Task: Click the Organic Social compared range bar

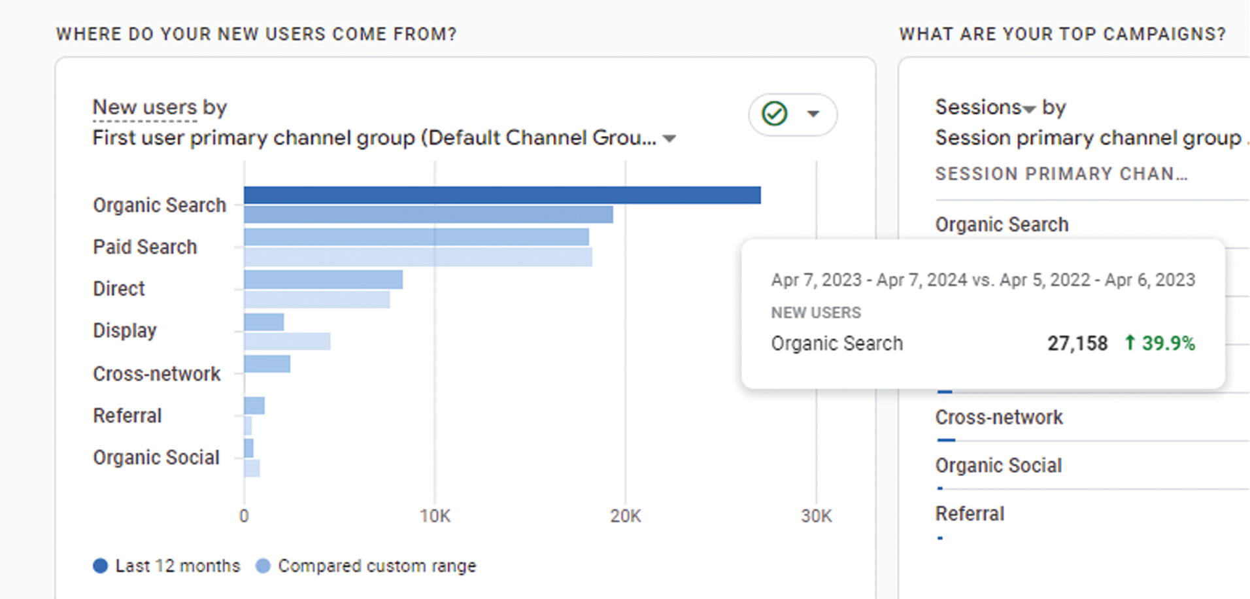Action: tap(252, 468)
